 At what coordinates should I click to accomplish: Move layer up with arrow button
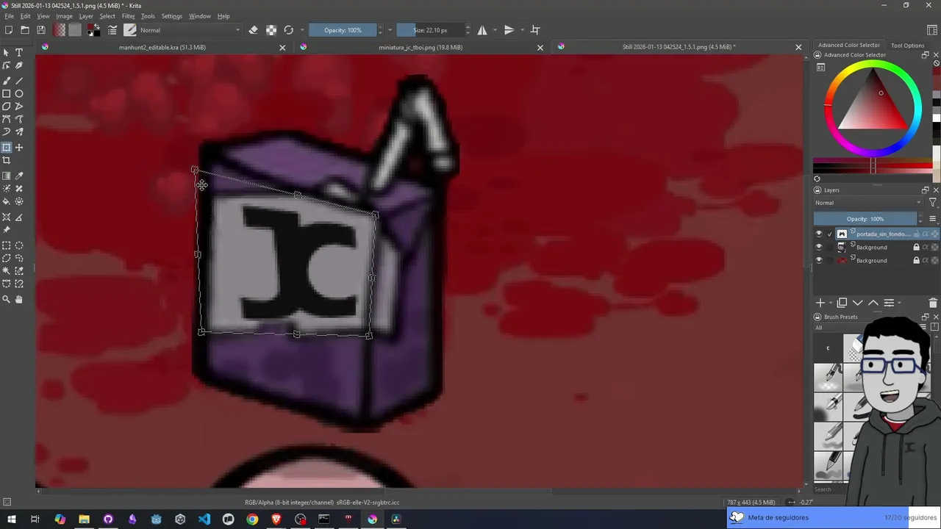873,303
